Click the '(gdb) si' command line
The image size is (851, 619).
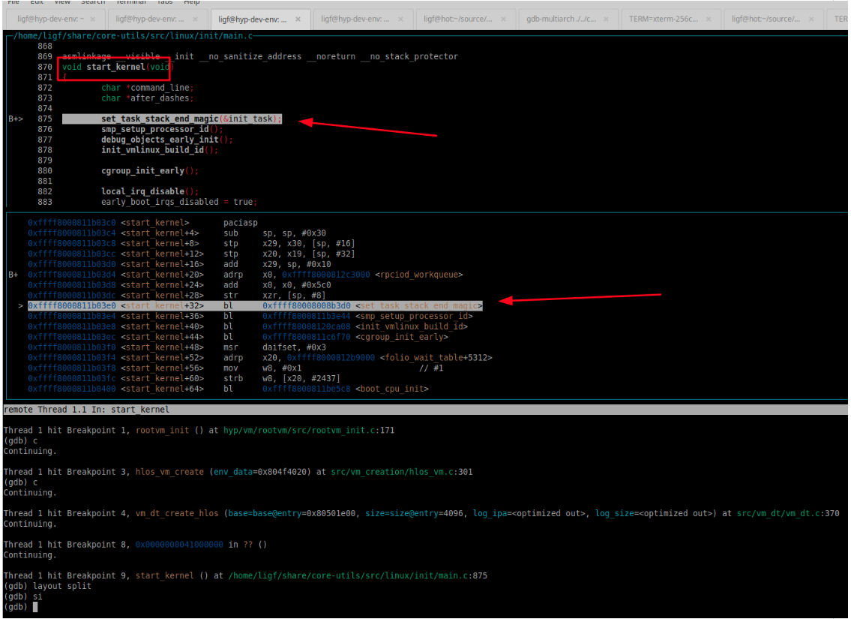22,596
